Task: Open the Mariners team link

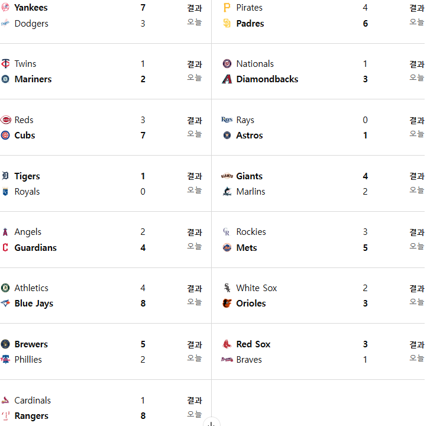Action: coord(33,79)
